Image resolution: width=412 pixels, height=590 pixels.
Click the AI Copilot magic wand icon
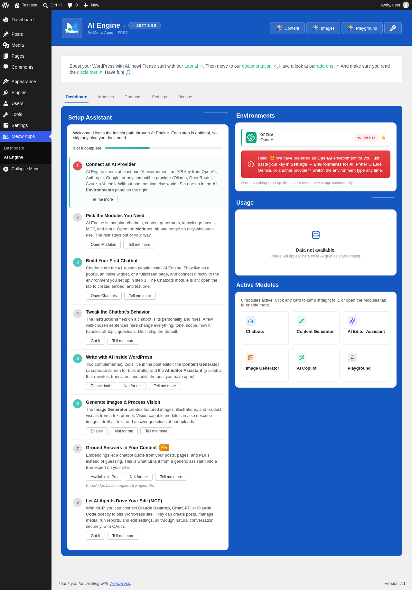click(302, 358)
